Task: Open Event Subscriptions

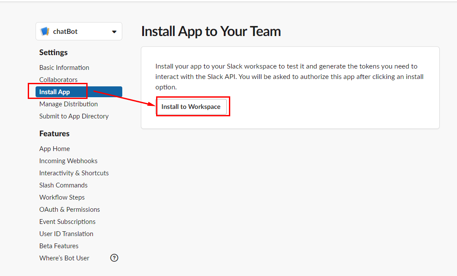Action: pyautogui.click(x=67, y=222)
